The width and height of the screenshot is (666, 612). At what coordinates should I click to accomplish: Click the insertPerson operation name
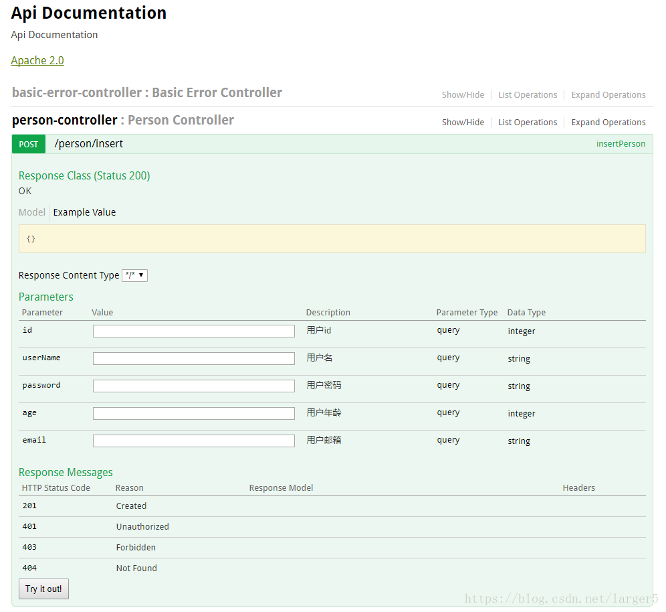click(x=621, y=144)
